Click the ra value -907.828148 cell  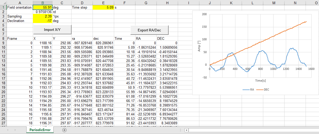(82, 43)
